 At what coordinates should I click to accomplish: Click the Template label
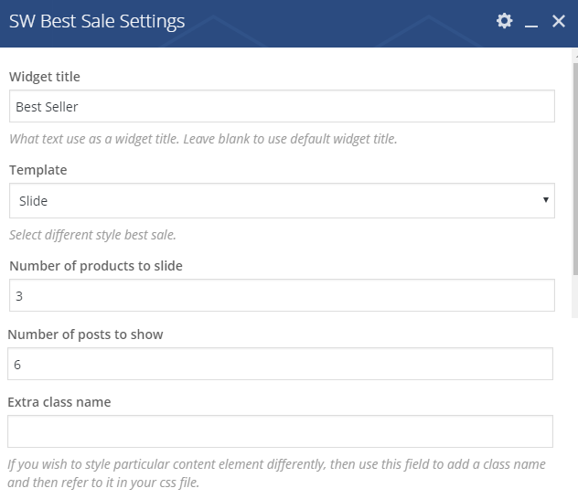click(38, 170)
